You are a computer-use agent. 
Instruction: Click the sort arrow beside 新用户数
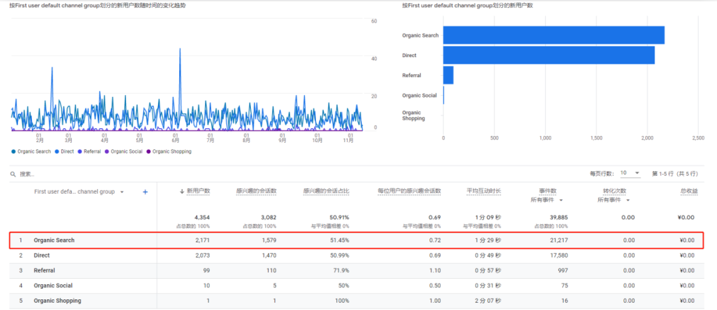183,191
